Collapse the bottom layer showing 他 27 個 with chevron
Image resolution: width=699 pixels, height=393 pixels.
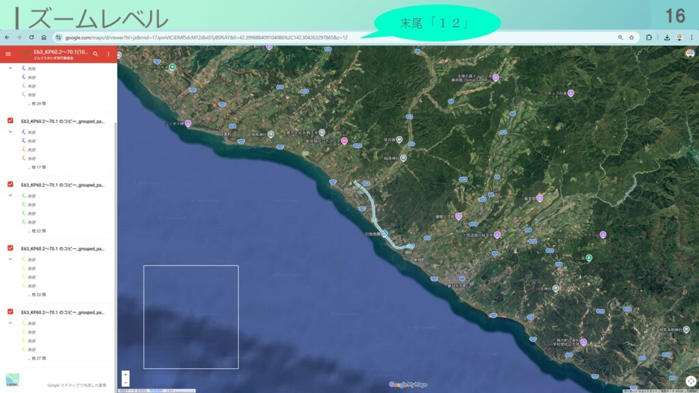click(x=10, y=323)
